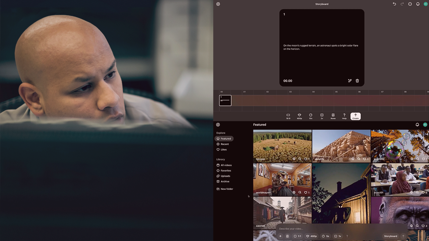This screenshot has height=241, width=429.
Task: Click the Storyboard button in prompt bar
Action: [390, 236]
